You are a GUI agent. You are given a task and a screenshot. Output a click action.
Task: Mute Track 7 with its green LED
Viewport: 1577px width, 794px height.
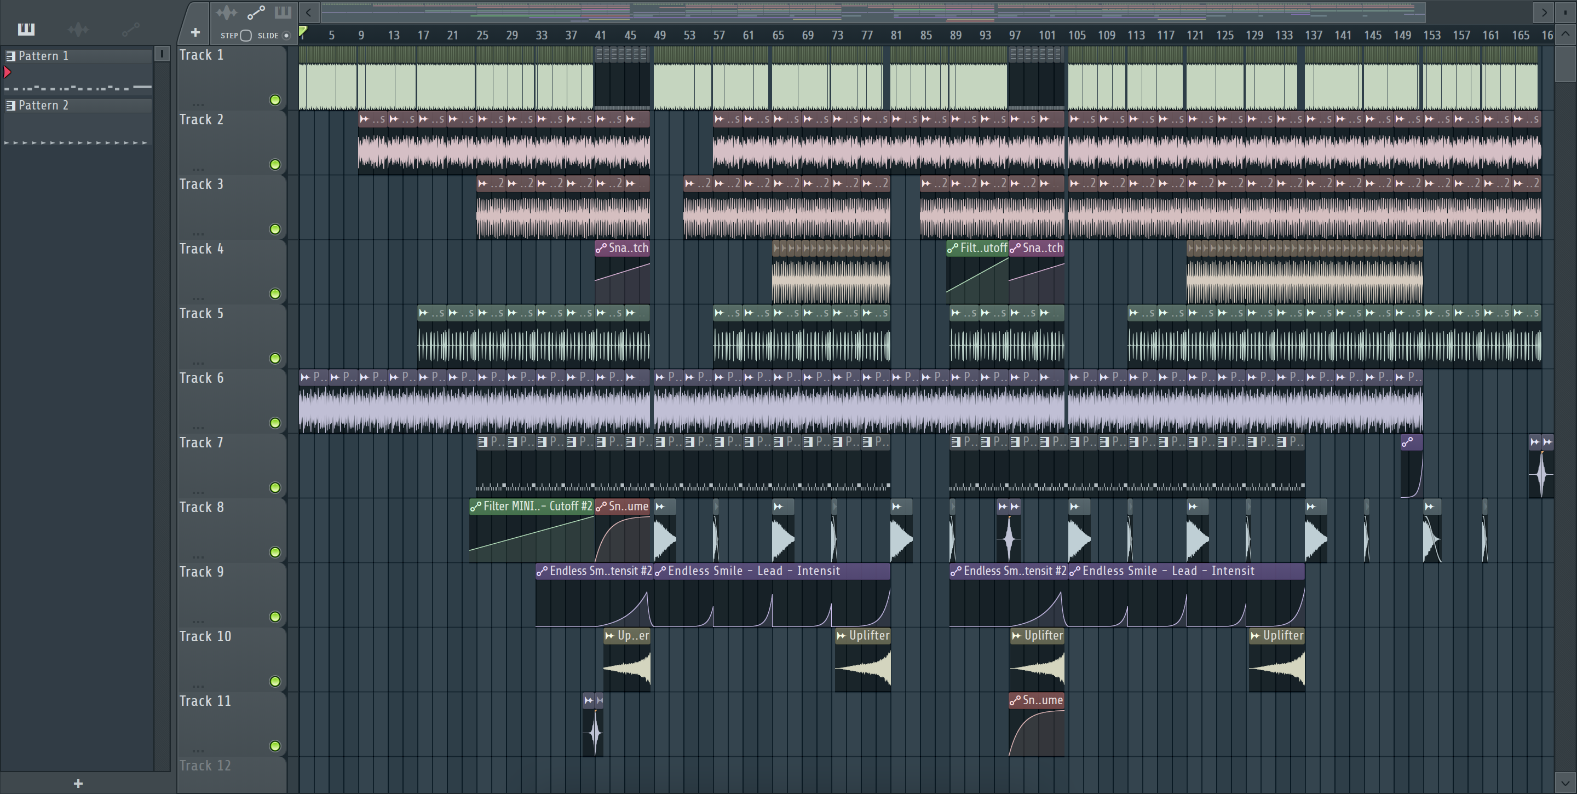(275, 488)
